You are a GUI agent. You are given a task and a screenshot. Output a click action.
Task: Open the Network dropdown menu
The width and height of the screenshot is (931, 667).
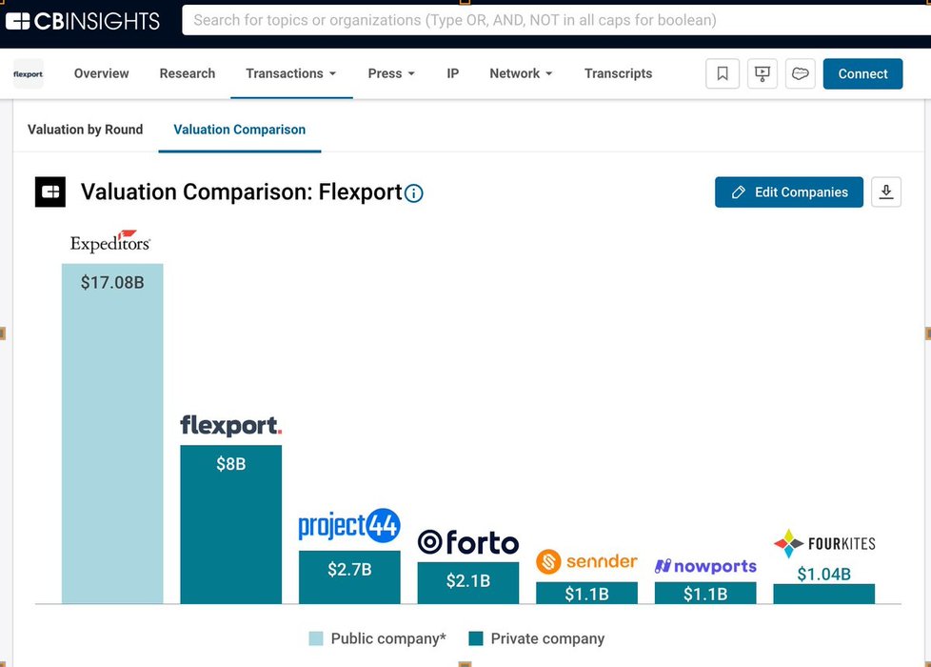click(521, 73)
